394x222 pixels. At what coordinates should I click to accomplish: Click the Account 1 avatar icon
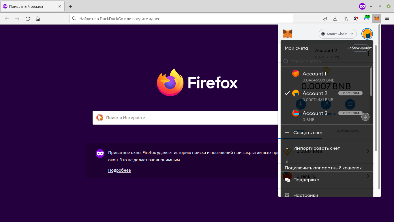296,73
